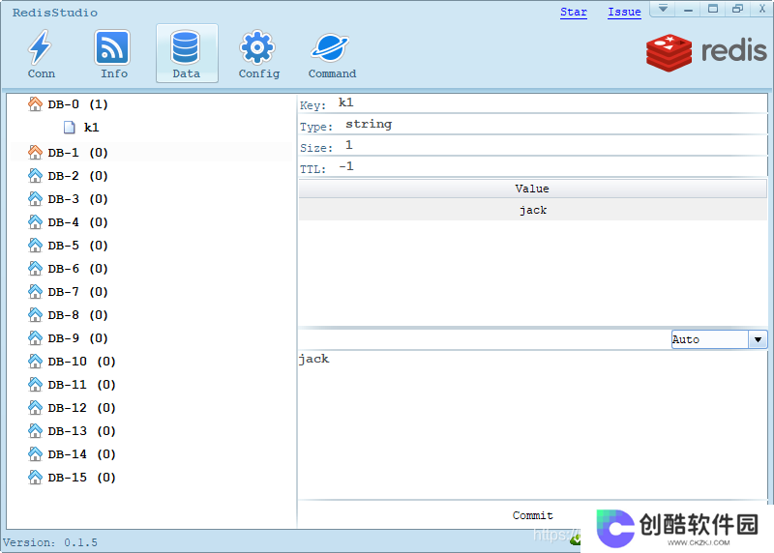774x553 pixels.
Task: Select the DB-3 (0) tree row label
Action: (x=77, y=199)
